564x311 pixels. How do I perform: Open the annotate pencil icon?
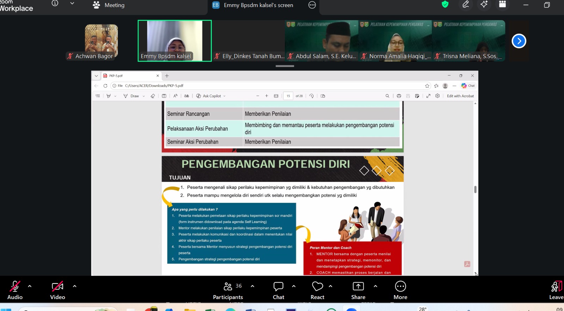[x=466, y=4]
